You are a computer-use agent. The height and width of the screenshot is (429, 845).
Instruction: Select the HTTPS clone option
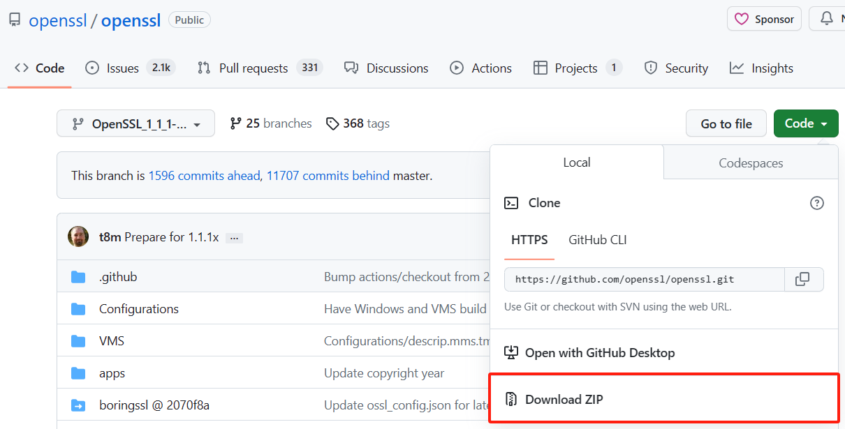[529, 240]
